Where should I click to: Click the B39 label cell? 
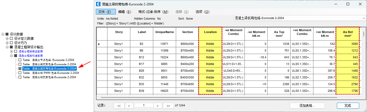pyautogui.click(x=141, y=91)
